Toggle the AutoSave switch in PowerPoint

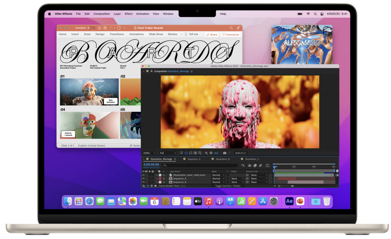point(91,28)
